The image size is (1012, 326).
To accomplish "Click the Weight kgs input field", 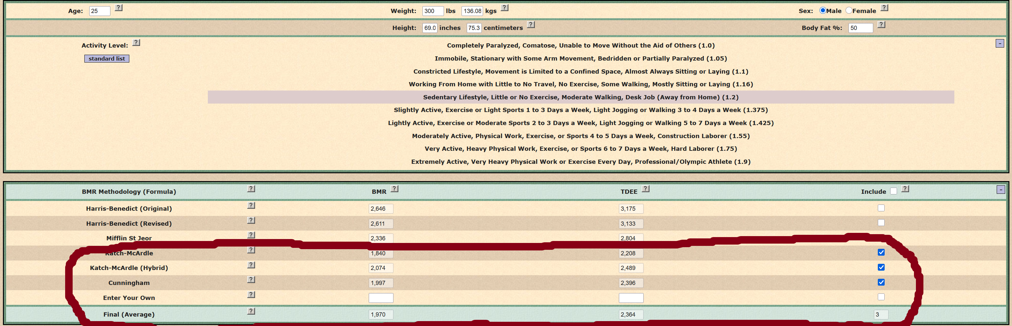I will pyautogui.click(x=472, y=11).
